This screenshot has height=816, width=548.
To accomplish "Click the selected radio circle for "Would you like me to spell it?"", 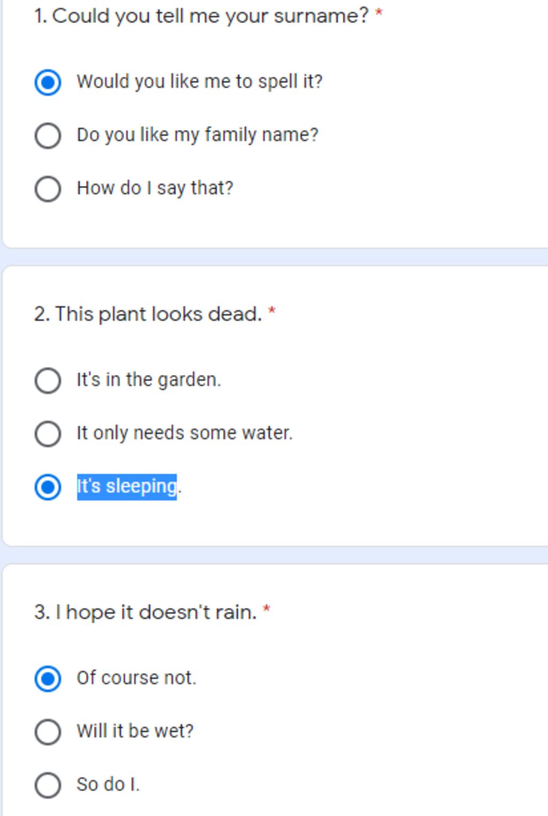I will click(x=48, y=82).
